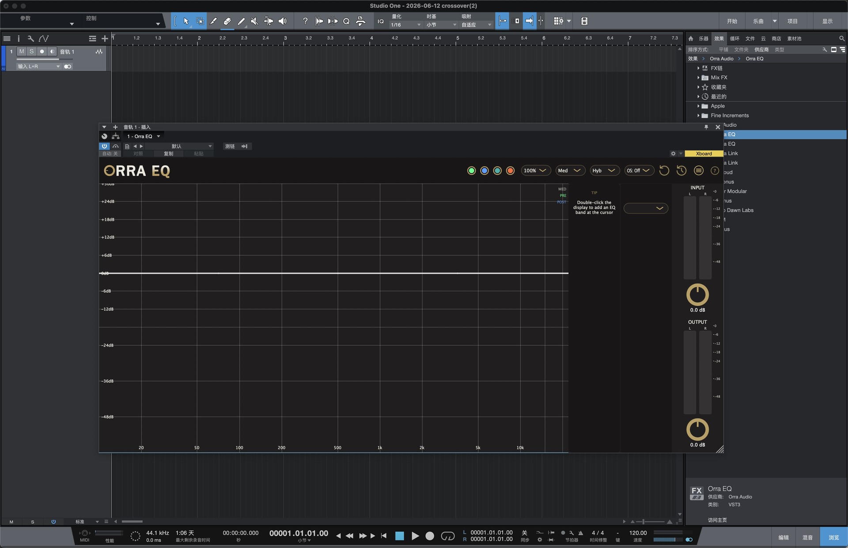Click the OUTPUT gain knob
The width and height of the screenshot is (848, 548).
697,429
